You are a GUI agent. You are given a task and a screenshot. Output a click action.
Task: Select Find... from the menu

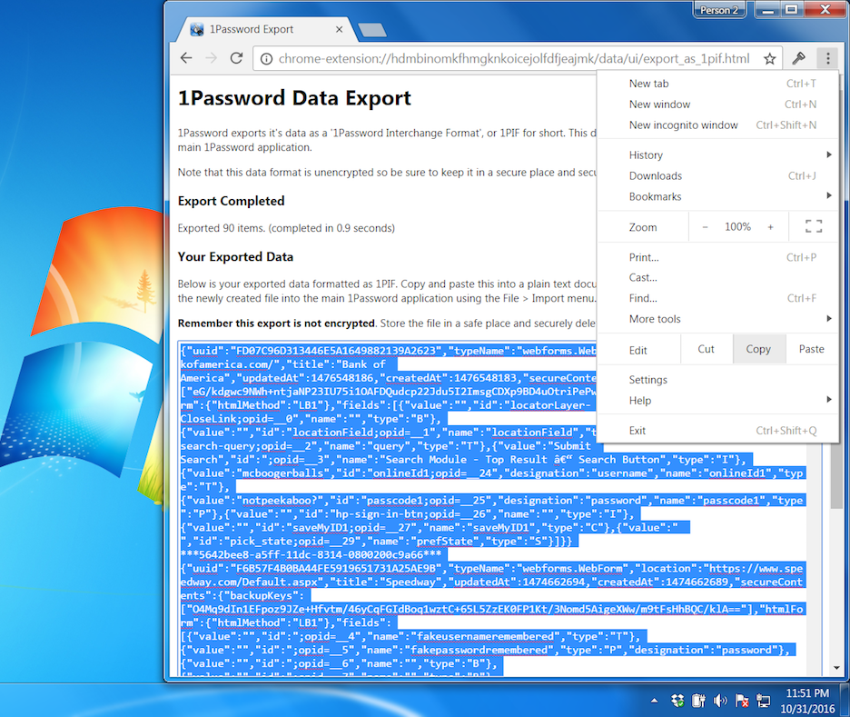pos(719,298)
